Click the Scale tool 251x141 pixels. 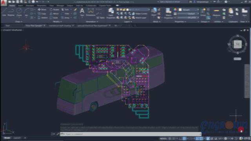[x=54, y=18]
